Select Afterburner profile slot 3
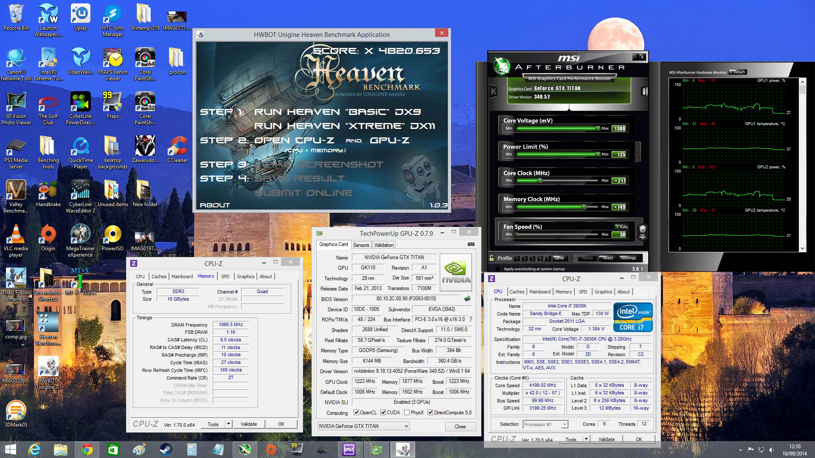The width and height of the screenshot is (815, 458). pyautogui.click(x=532, y=258)
